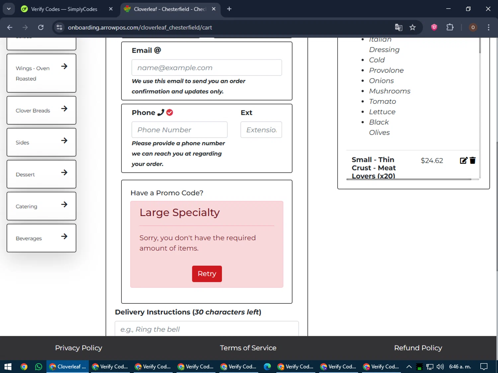Image resolution: width=498 pixels, height=373 pixels.
Task: Open Microsoft Edge from the taskbar
Action: [267, 367]
